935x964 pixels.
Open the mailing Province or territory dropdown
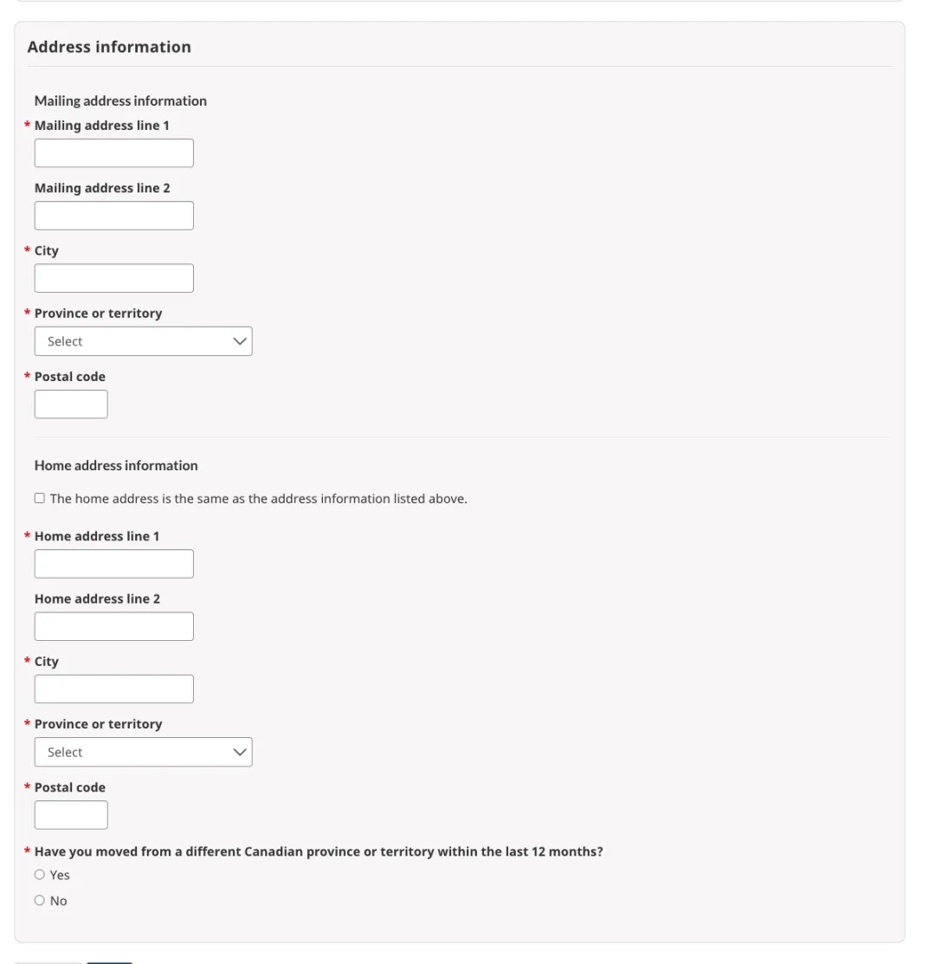[x=143, y=341]
